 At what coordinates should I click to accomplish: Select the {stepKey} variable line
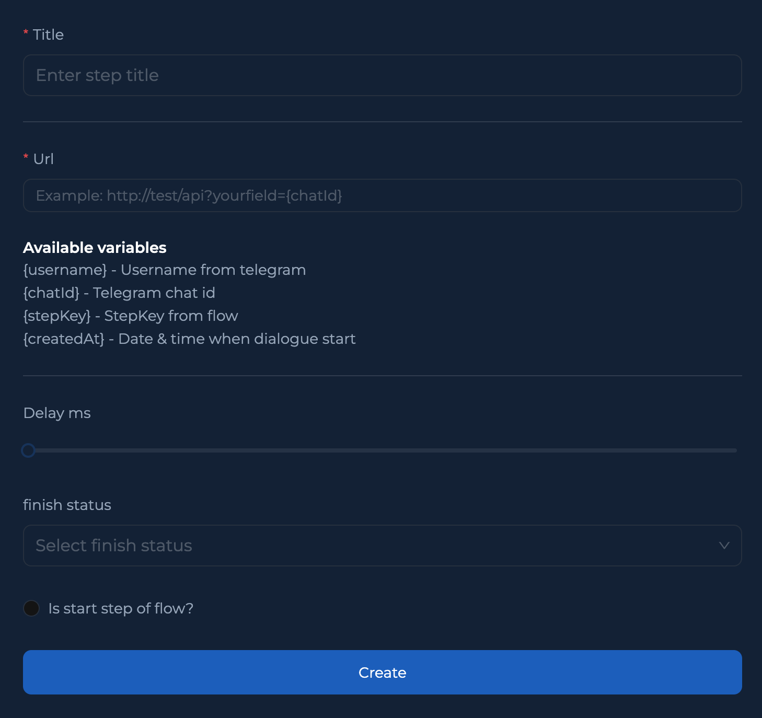point(130,316)
